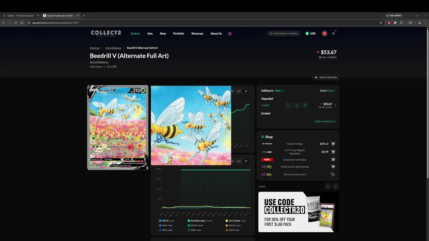
Task: Click the Beedrill V card image
Action: 118,128
